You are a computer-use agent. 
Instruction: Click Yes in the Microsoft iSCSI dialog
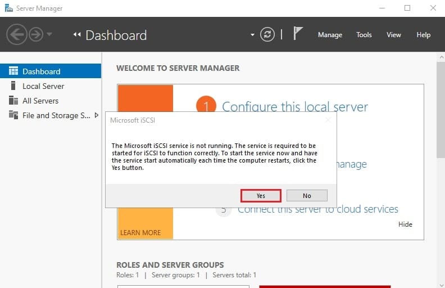click(x=261, y=196)
